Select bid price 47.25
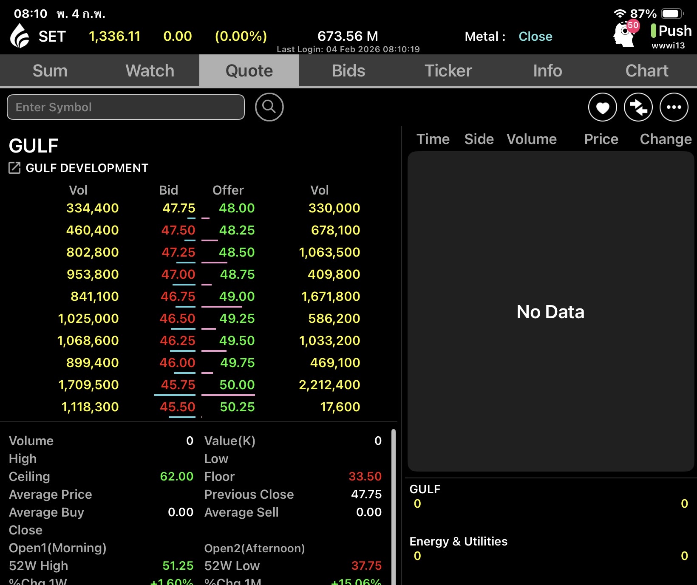The height and width of the screenshot is (585, 697). [x=178, y=252]
